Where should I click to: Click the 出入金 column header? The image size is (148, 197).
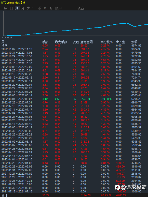(120, 42)
